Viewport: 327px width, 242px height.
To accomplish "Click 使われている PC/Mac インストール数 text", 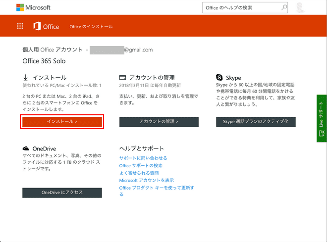I will (x=62, y=86).
